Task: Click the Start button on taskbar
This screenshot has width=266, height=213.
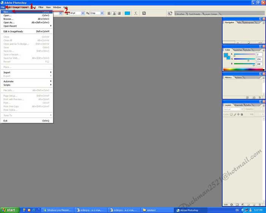Action: tap(9, 210)
